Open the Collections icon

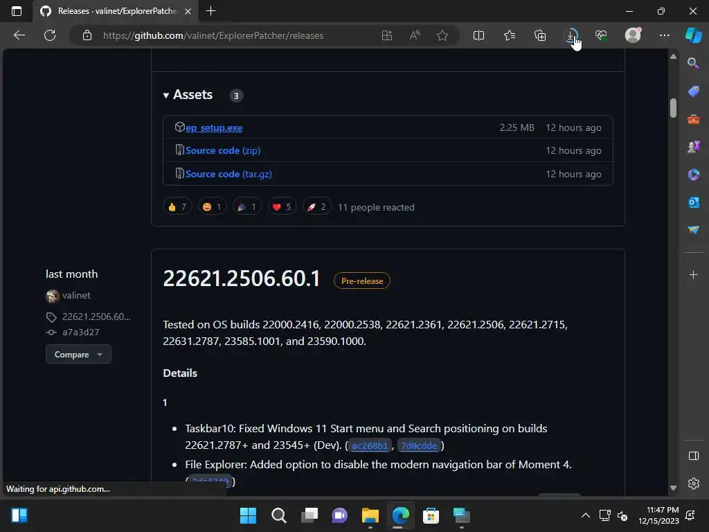tap(540, 35)
